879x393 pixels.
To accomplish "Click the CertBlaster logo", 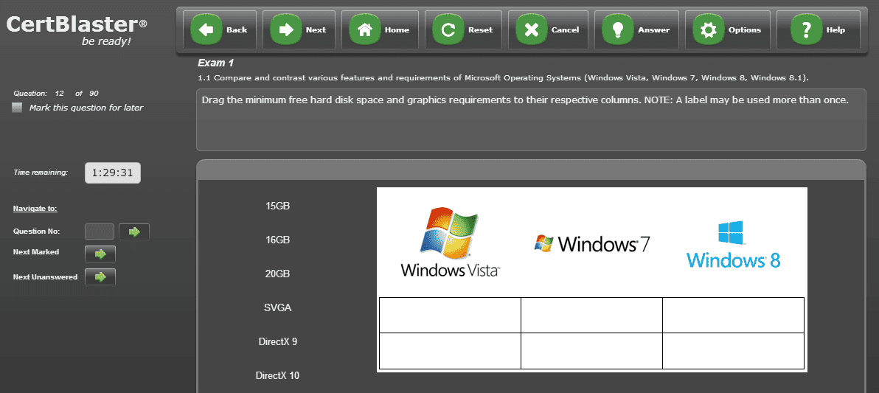I will (77, 29).
